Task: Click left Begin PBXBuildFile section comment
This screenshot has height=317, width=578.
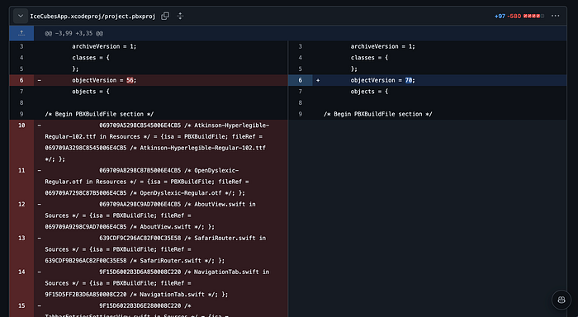Action: pos(99,114)
